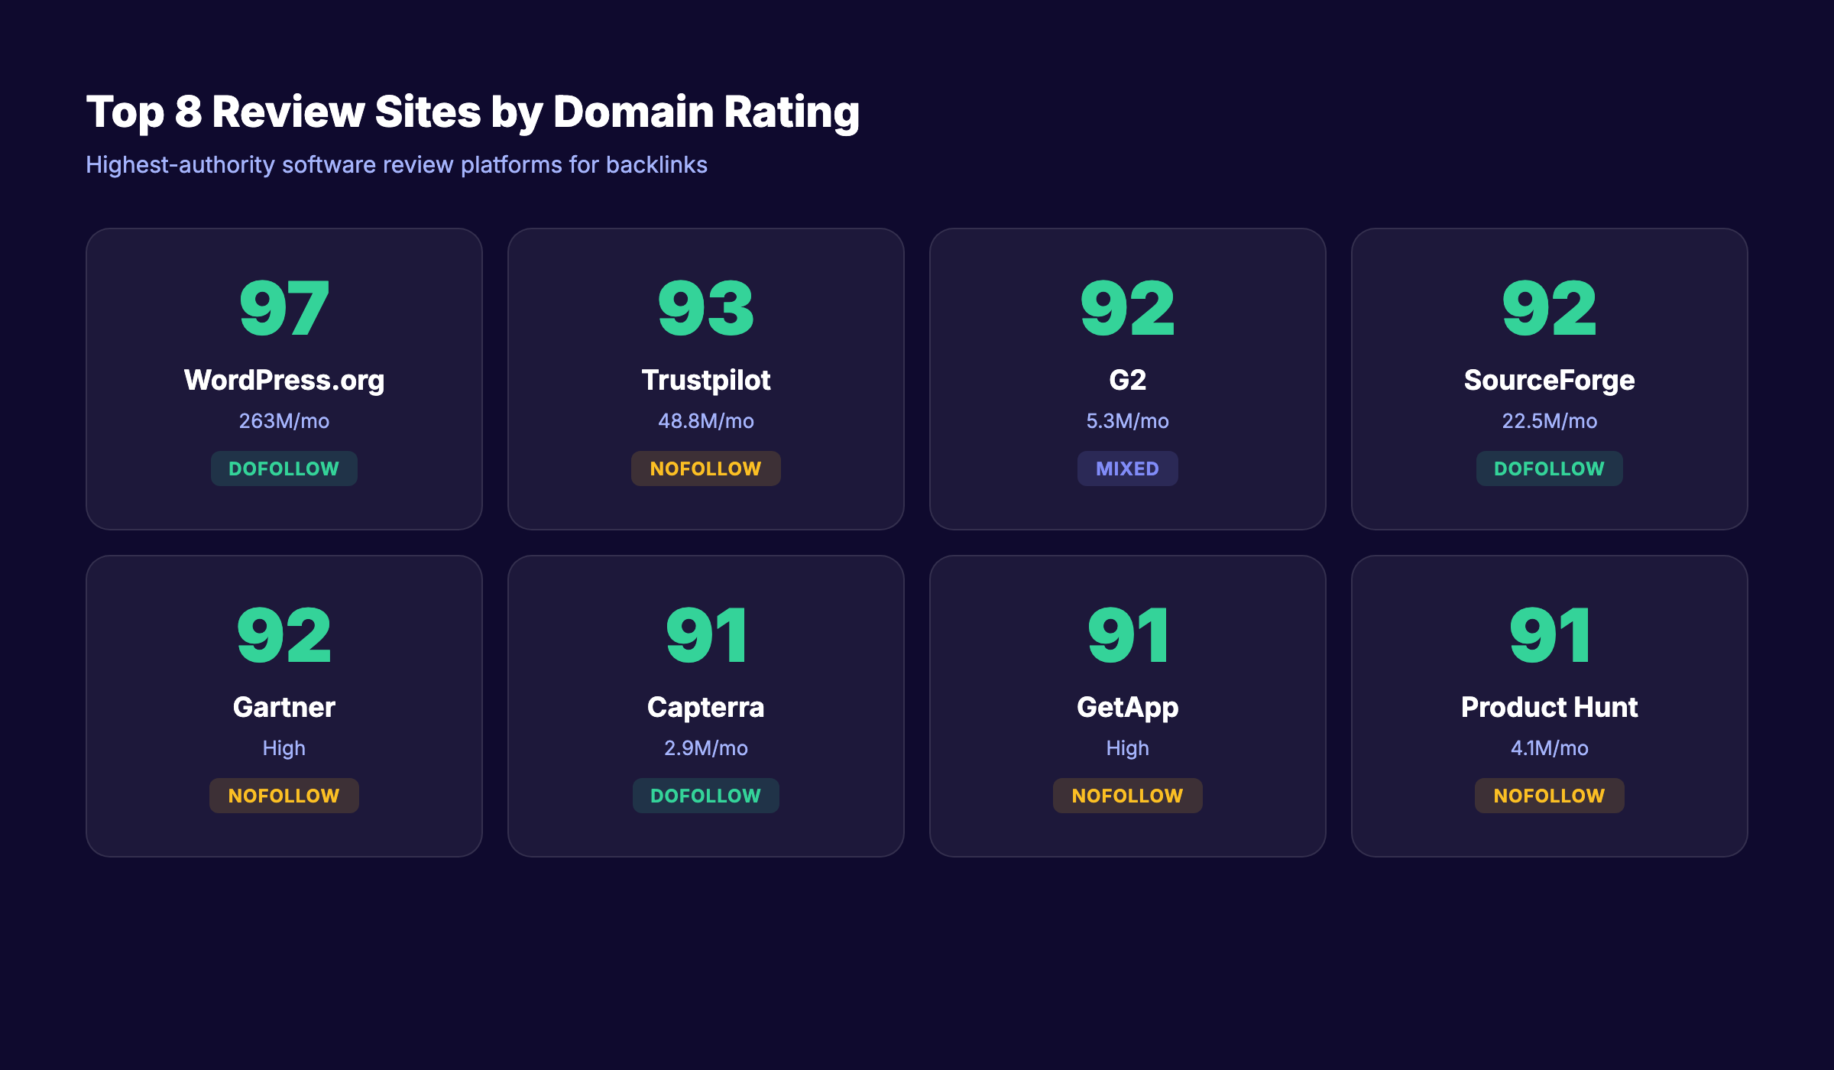Select the DOFOLLOW badge under Capterra

tap(705, 795)
